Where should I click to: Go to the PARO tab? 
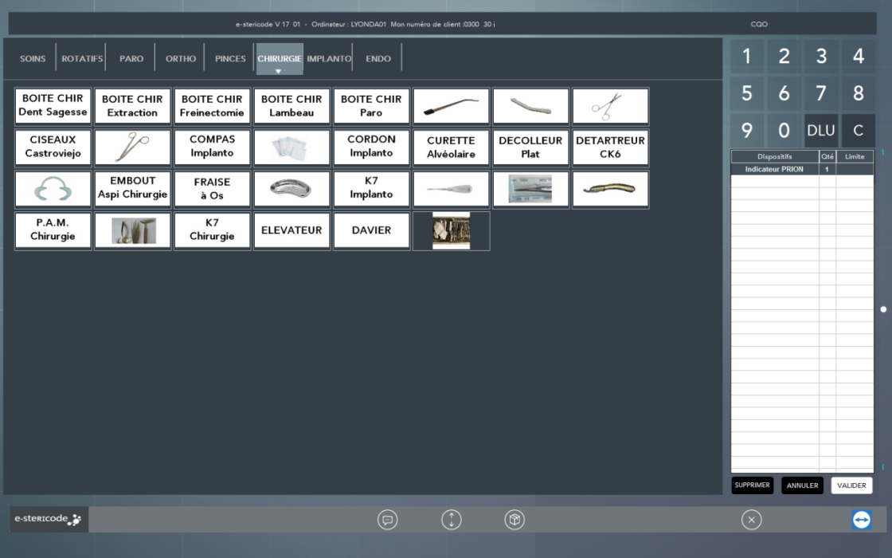(x=131, y=58)
